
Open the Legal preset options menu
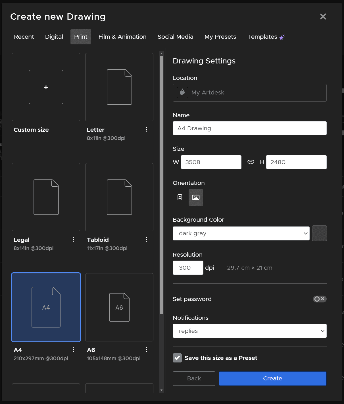click(73, 240)
